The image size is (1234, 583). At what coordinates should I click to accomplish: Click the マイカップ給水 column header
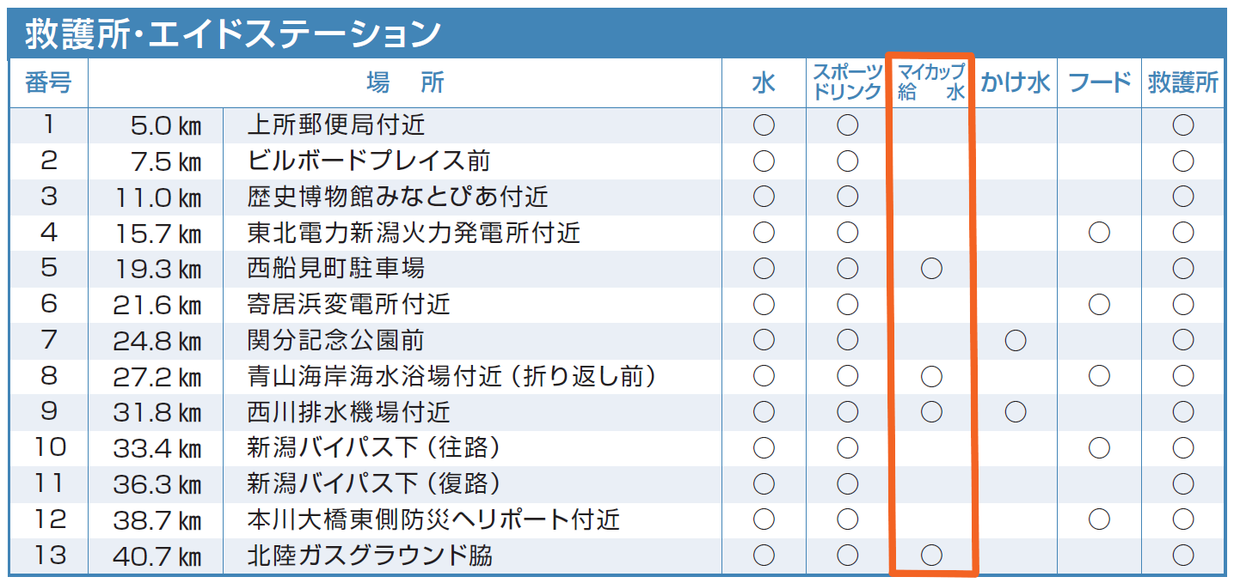click(x=931, y=82)
